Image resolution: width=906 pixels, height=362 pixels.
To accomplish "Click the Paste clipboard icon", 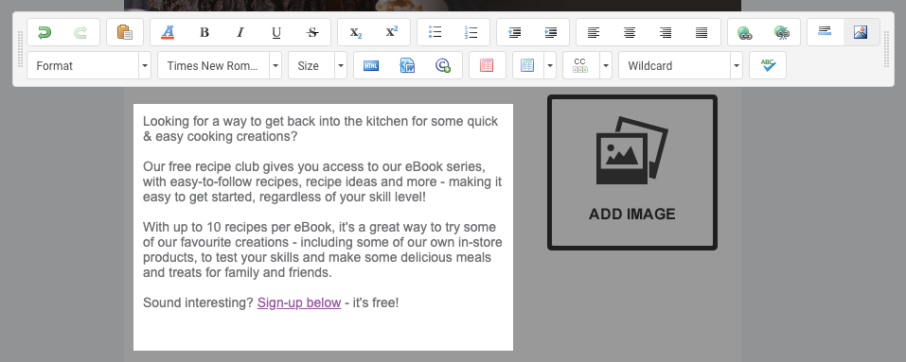I will 125,32.
